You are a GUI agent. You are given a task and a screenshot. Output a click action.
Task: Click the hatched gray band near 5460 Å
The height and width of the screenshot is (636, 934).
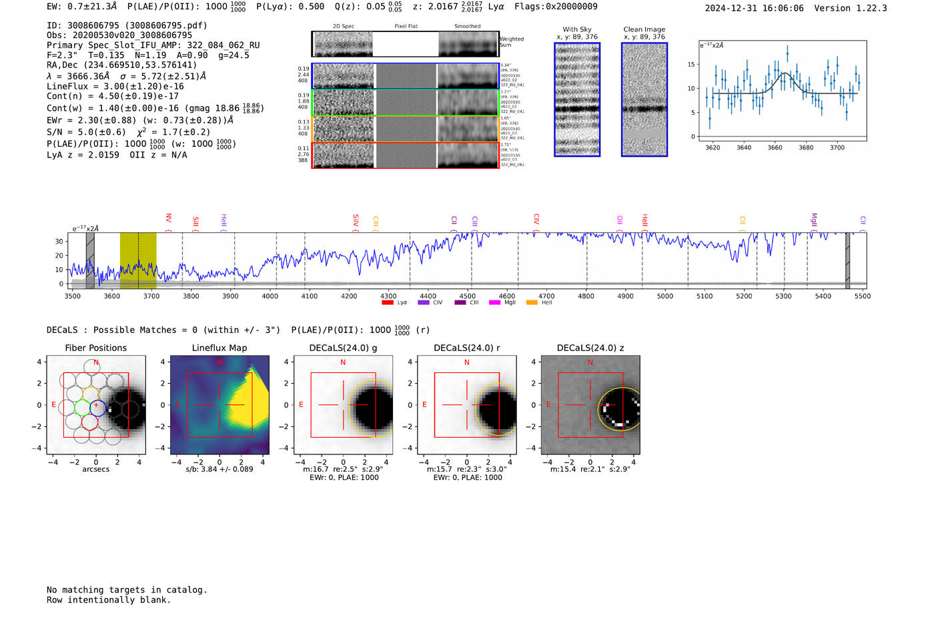(848, 261)
